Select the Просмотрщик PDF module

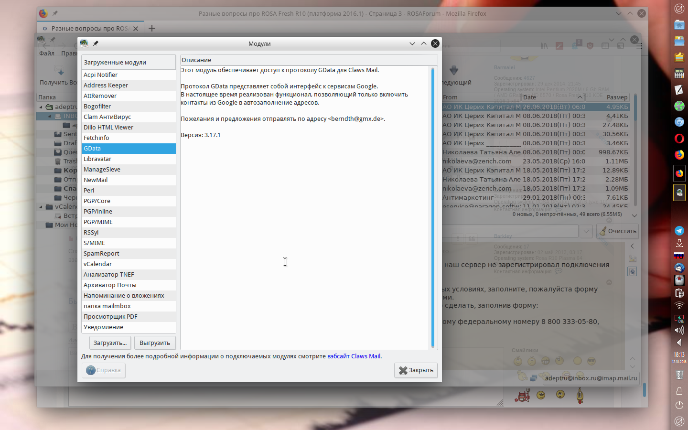(x=129, y=317)
